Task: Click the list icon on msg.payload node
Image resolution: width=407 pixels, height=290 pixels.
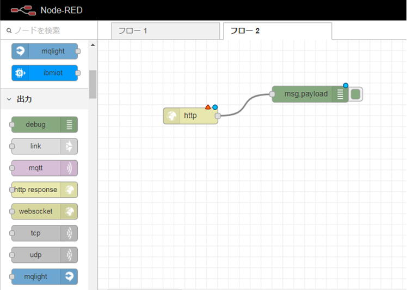Action: coord(340,94)
